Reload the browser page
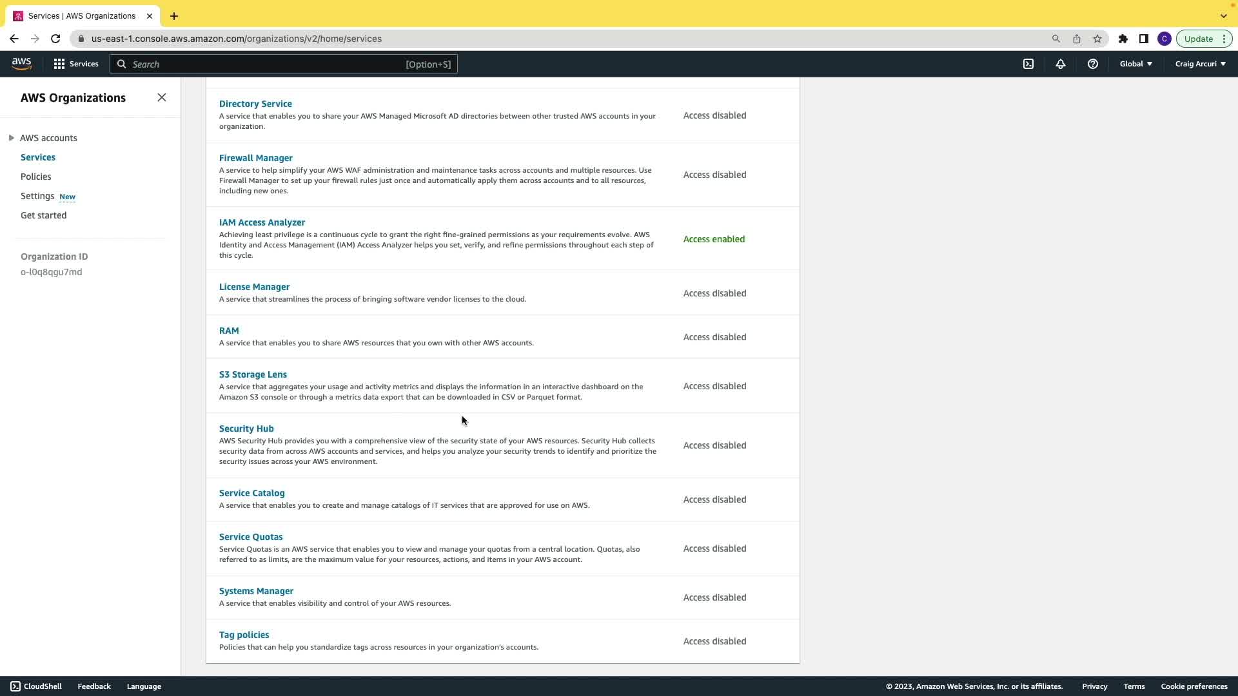 (55, 39)
